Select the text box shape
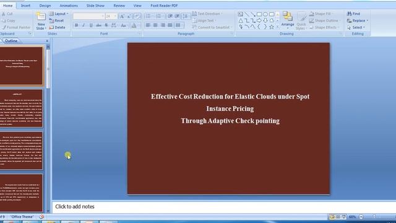 [x=241, y=14]
